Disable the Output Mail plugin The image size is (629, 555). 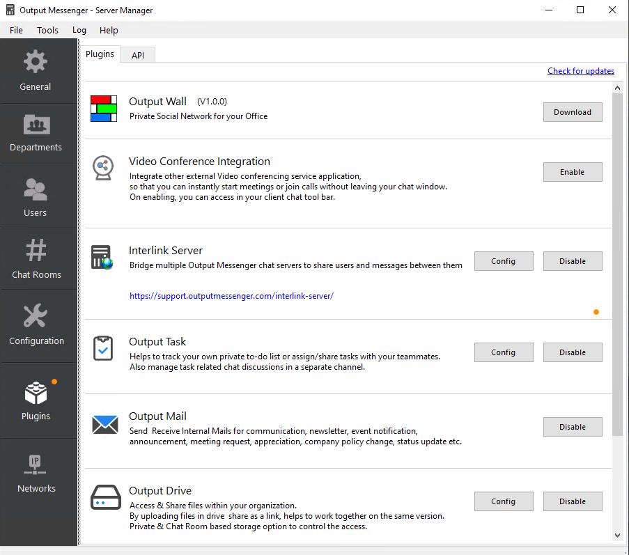(x=573, y=427)
